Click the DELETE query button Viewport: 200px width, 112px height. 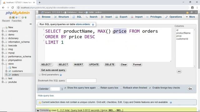(x=110, y=64)
